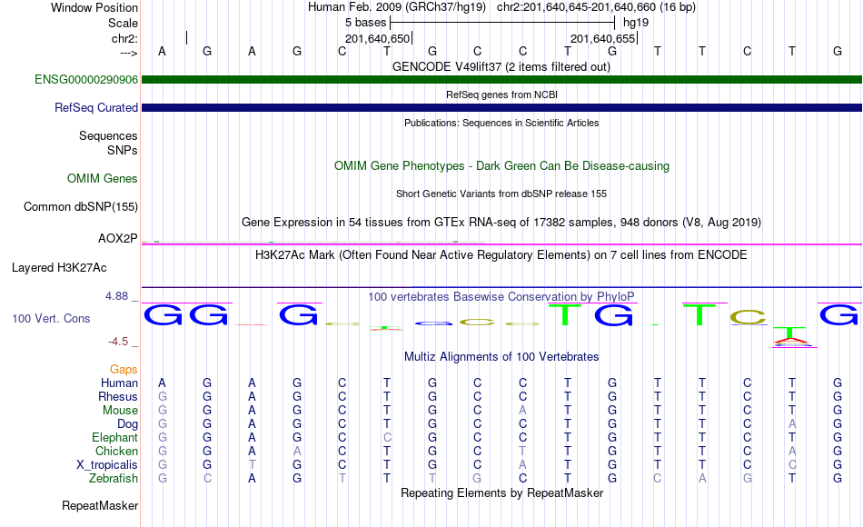Click the X_tropicalis alignment row label
863x527 pixels.
coord(107,465)
